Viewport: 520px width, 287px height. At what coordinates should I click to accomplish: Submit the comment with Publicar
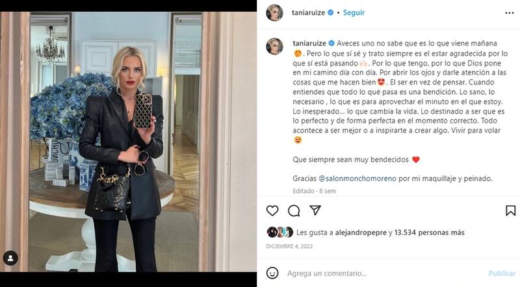502,273
